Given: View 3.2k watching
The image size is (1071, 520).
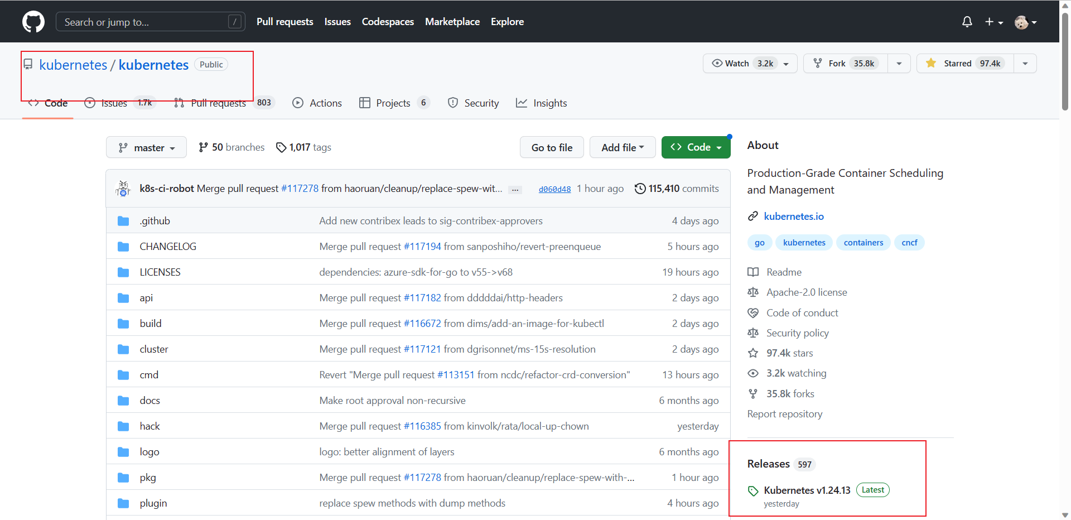Looking at the screenshot, I should [787, 373].
